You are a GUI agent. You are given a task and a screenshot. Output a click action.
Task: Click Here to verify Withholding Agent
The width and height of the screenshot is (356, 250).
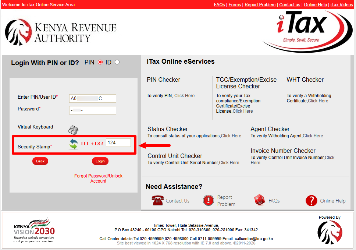click(x=313, y=136)
